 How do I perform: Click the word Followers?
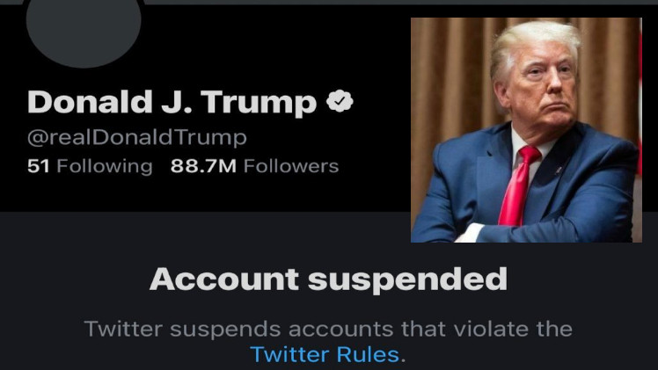(291, 165)
